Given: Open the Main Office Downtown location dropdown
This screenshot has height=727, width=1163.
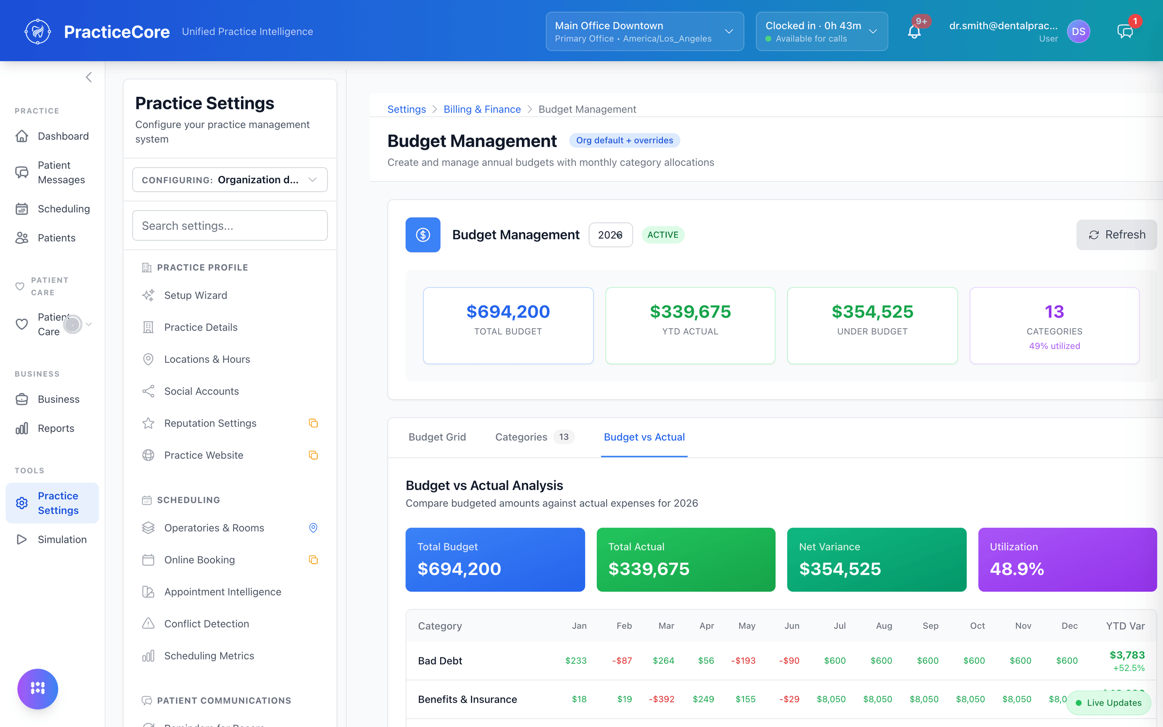Looking at the screenshot, I should pyautogui.click(x=644, y=31).
